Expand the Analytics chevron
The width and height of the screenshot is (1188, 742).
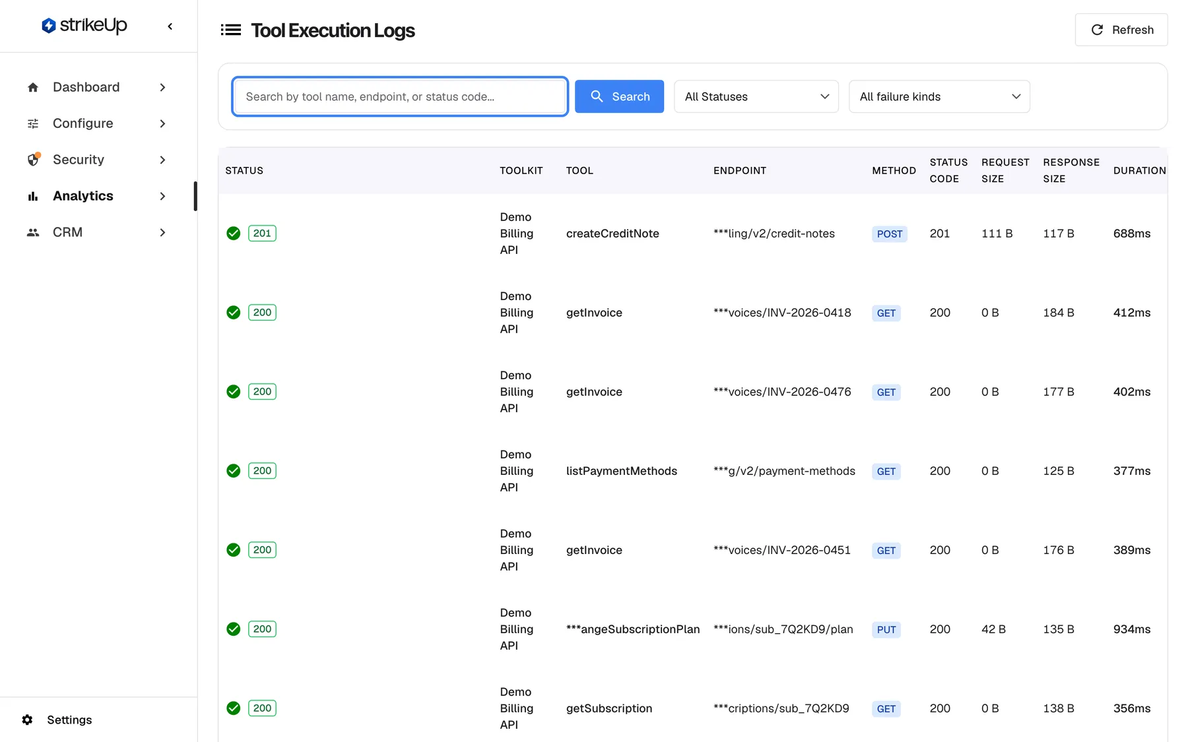tap(162, 196)
